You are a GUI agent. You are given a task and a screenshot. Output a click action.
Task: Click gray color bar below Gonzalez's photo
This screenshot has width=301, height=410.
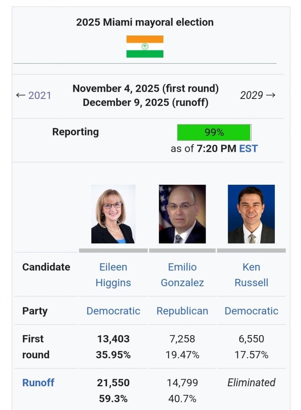(182, 250)
